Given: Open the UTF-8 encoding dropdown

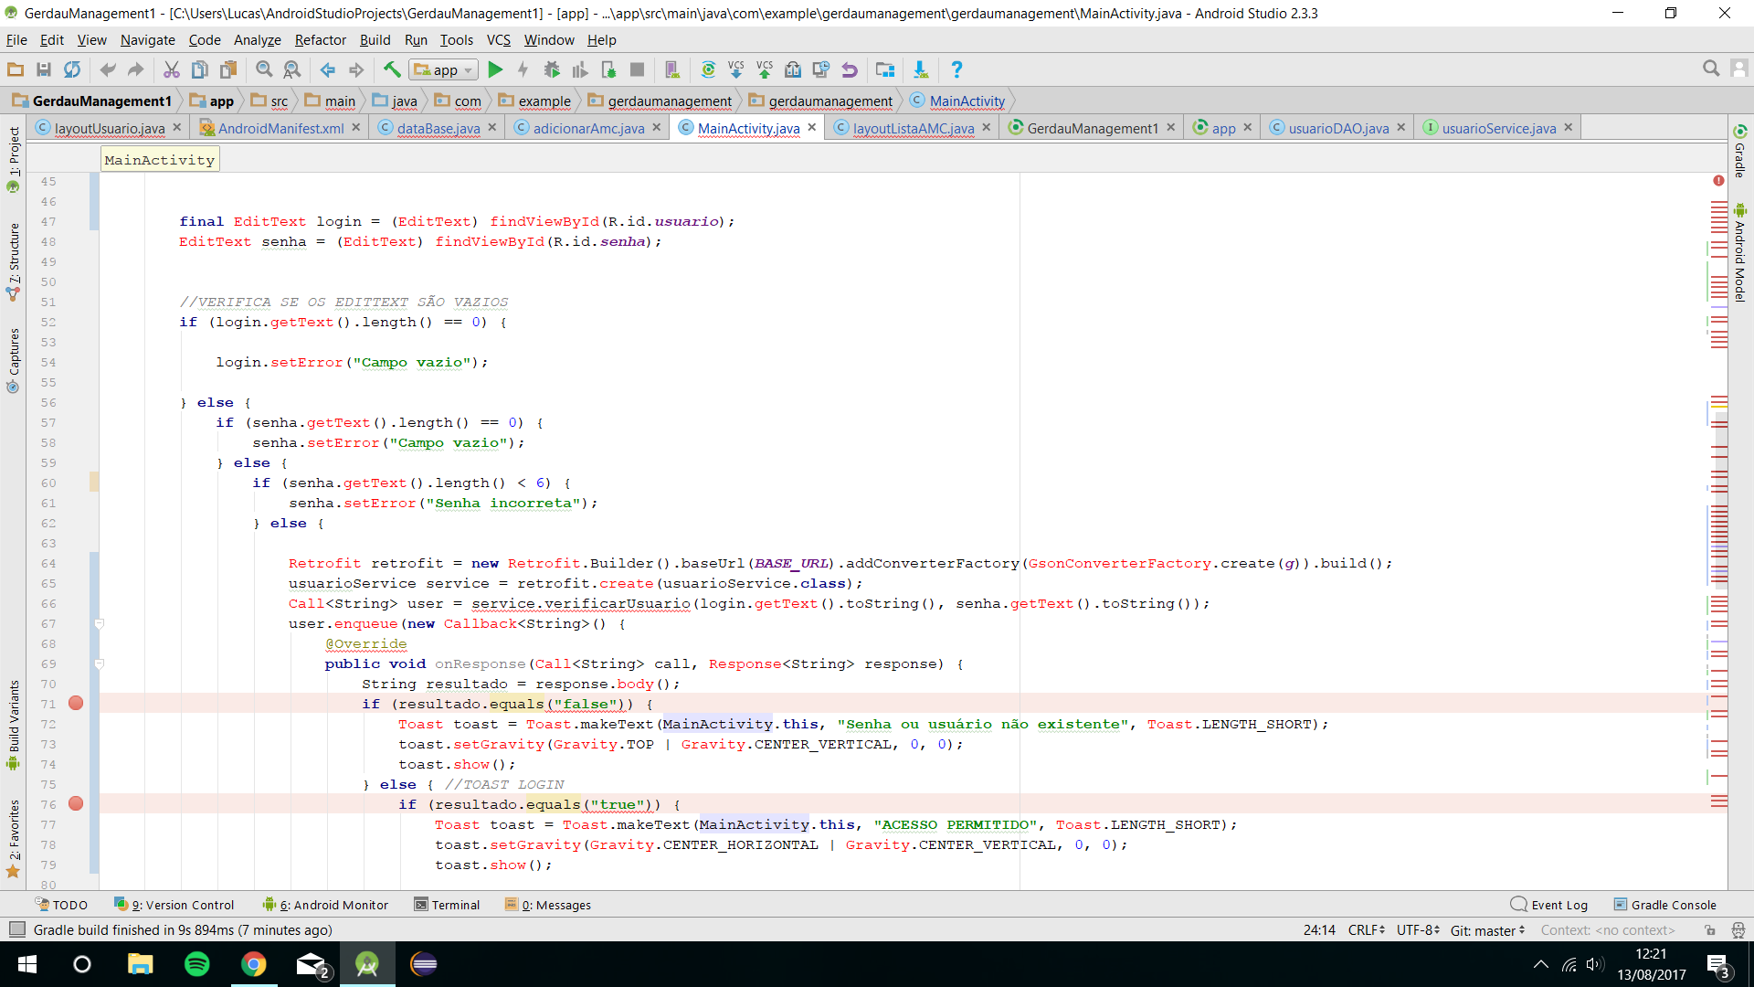Looking at the screenshot, I should tap(1418, 930).
